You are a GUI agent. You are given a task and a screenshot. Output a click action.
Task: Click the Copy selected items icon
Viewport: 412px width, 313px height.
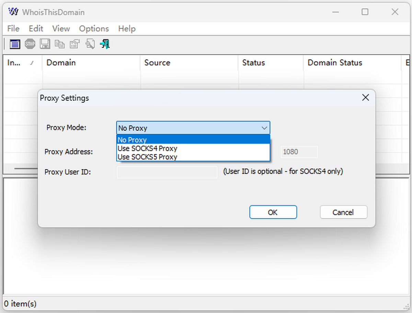pos(60,44)
